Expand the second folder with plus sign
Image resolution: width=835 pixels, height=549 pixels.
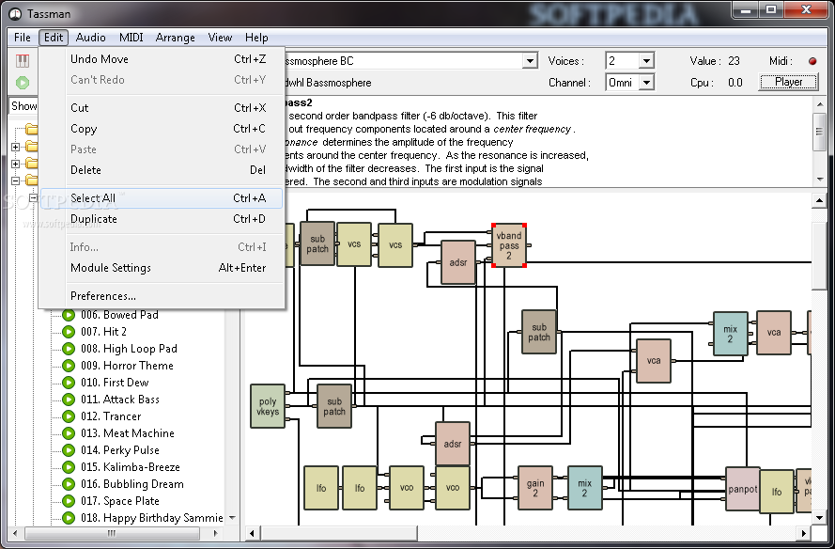pos(15,147)
